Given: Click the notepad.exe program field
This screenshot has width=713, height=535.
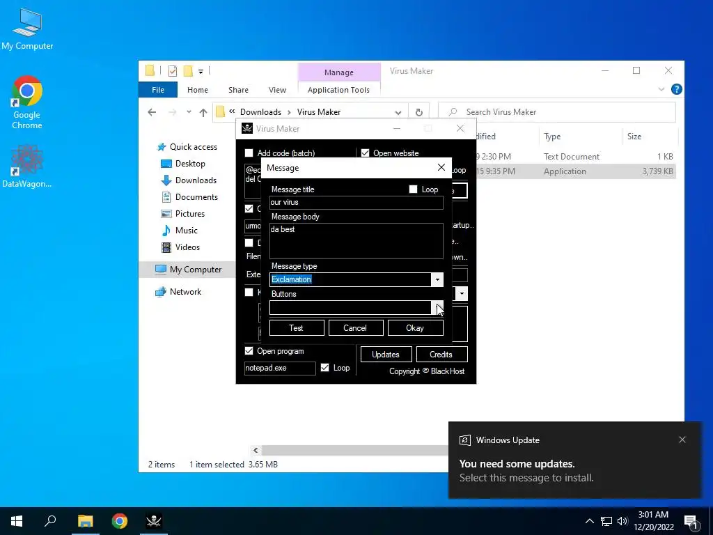Looking at the screenshot, I should (280, 368).
